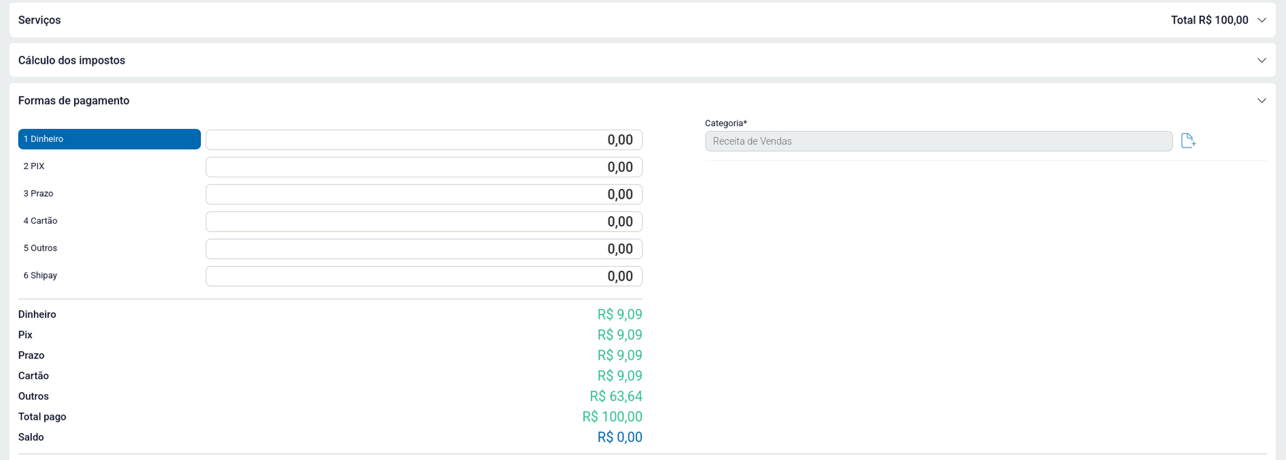Click the Cálculo dos impostos section title
Viewport: 1286px width, 460px height.
[x=71, y=60]
